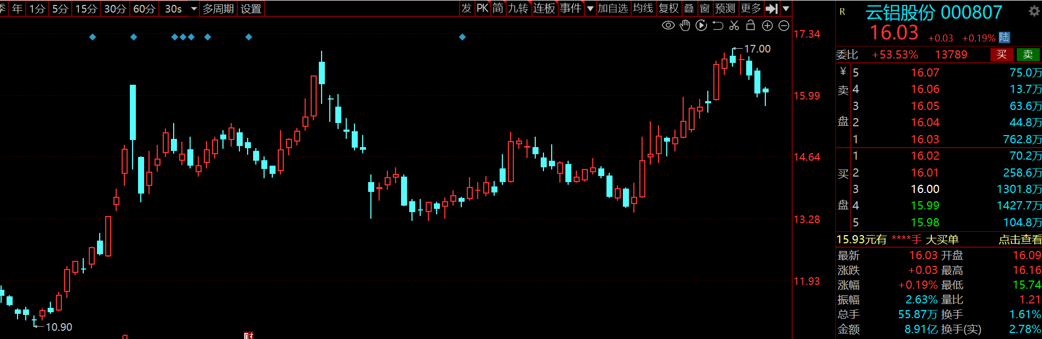Click the 大买单 large order label

coord(942,239)
